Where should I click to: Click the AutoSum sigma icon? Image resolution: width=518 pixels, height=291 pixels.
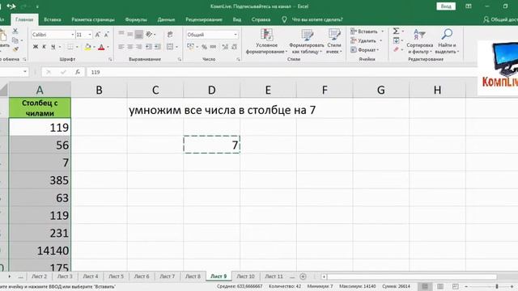[396, 31]
